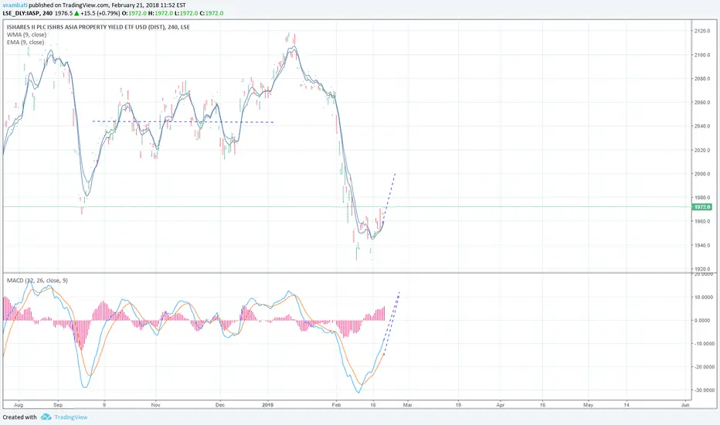Image resolution: width=720 pixels, height=425 pixels.
Task: Click the +15.5 (0.79%) change value
Action: point(100,13)
